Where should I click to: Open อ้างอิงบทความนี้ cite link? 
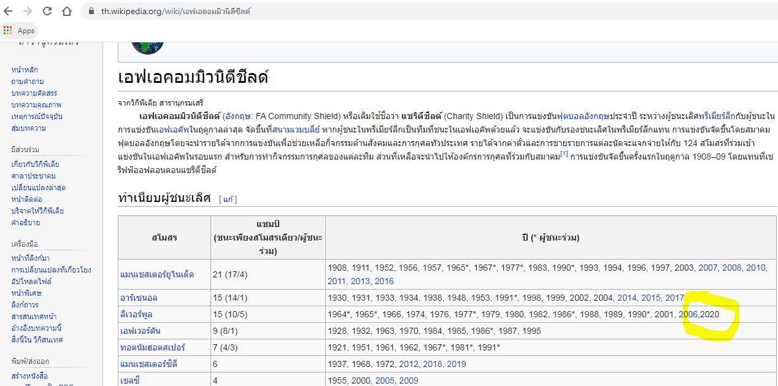coord(36,328)
